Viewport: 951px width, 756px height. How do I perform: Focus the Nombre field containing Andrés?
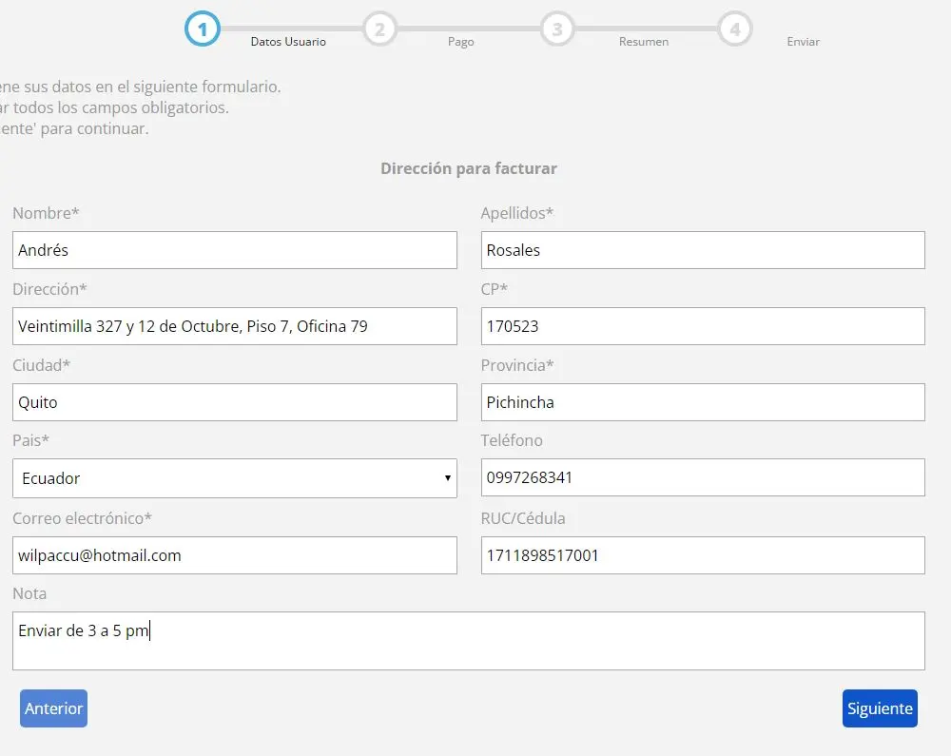tap(234, 250)
